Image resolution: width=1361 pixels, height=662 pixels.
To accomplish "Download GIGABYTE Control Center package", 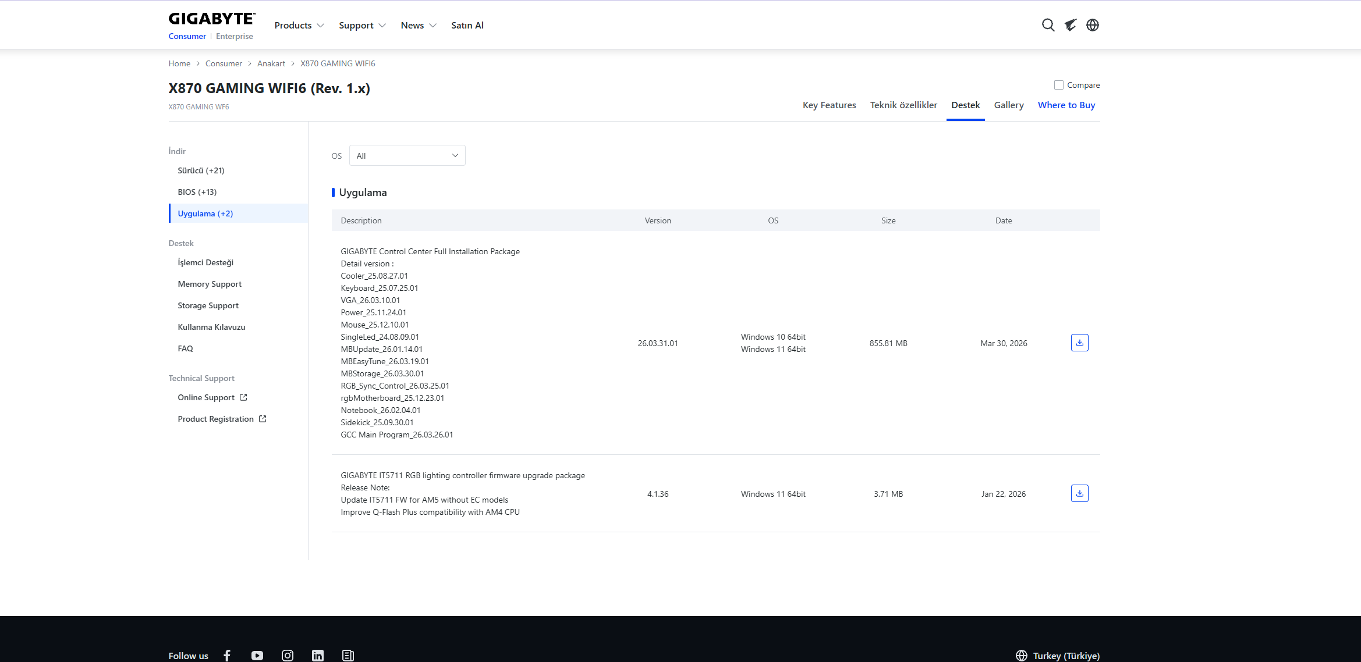I will 1079,343.
